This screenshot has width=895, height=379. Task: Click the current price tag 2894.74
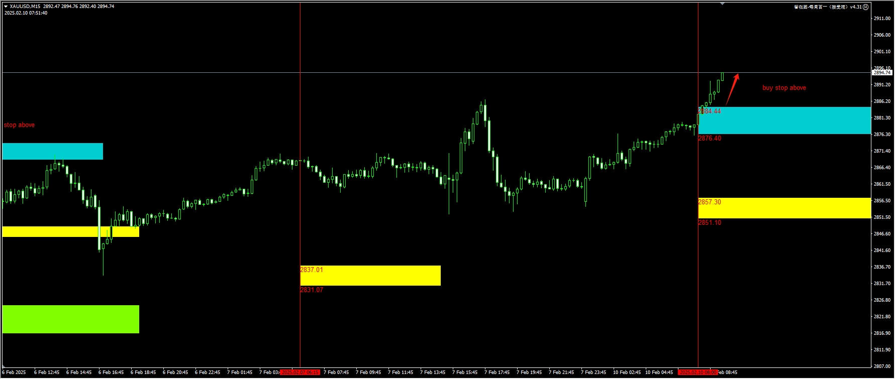881,73
